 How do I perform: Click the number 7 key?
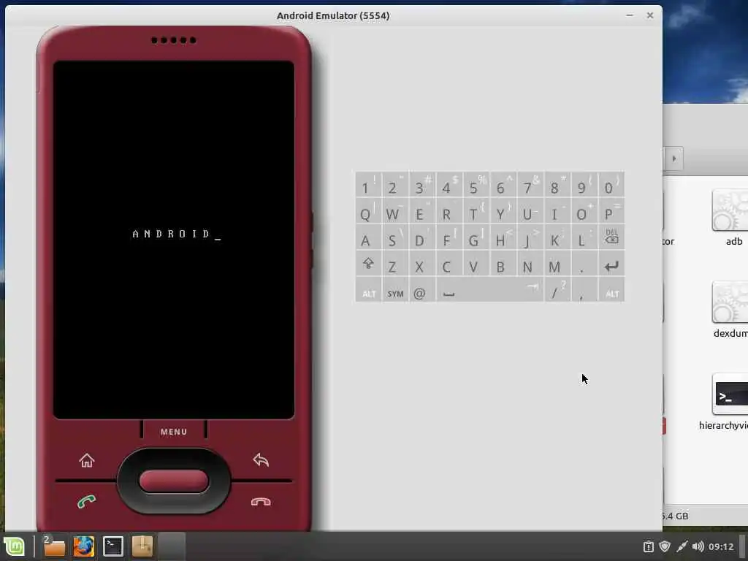pyautogui.click(x=530, y=185)
